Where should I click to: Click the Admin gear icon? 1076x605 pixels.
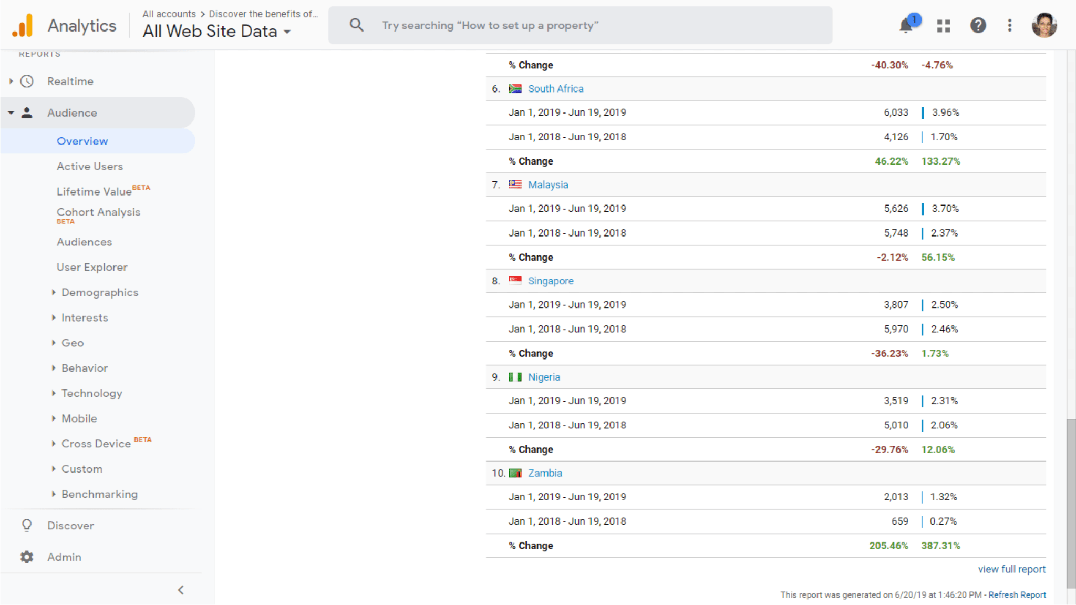[27, 557]
